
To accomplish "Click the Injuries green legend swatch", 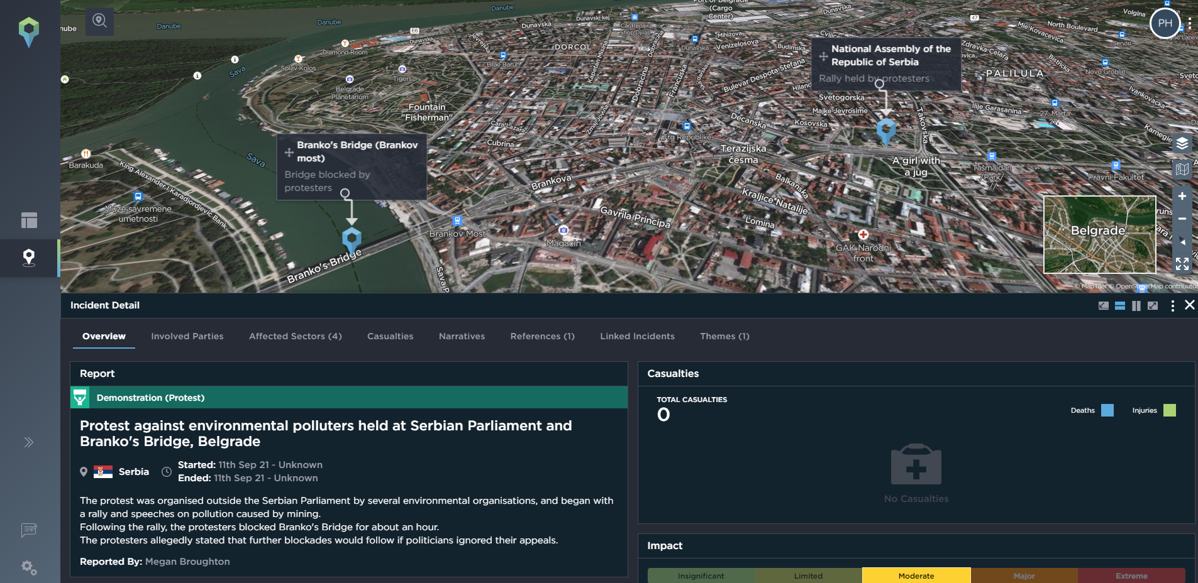I will [x=1170, y=410].
